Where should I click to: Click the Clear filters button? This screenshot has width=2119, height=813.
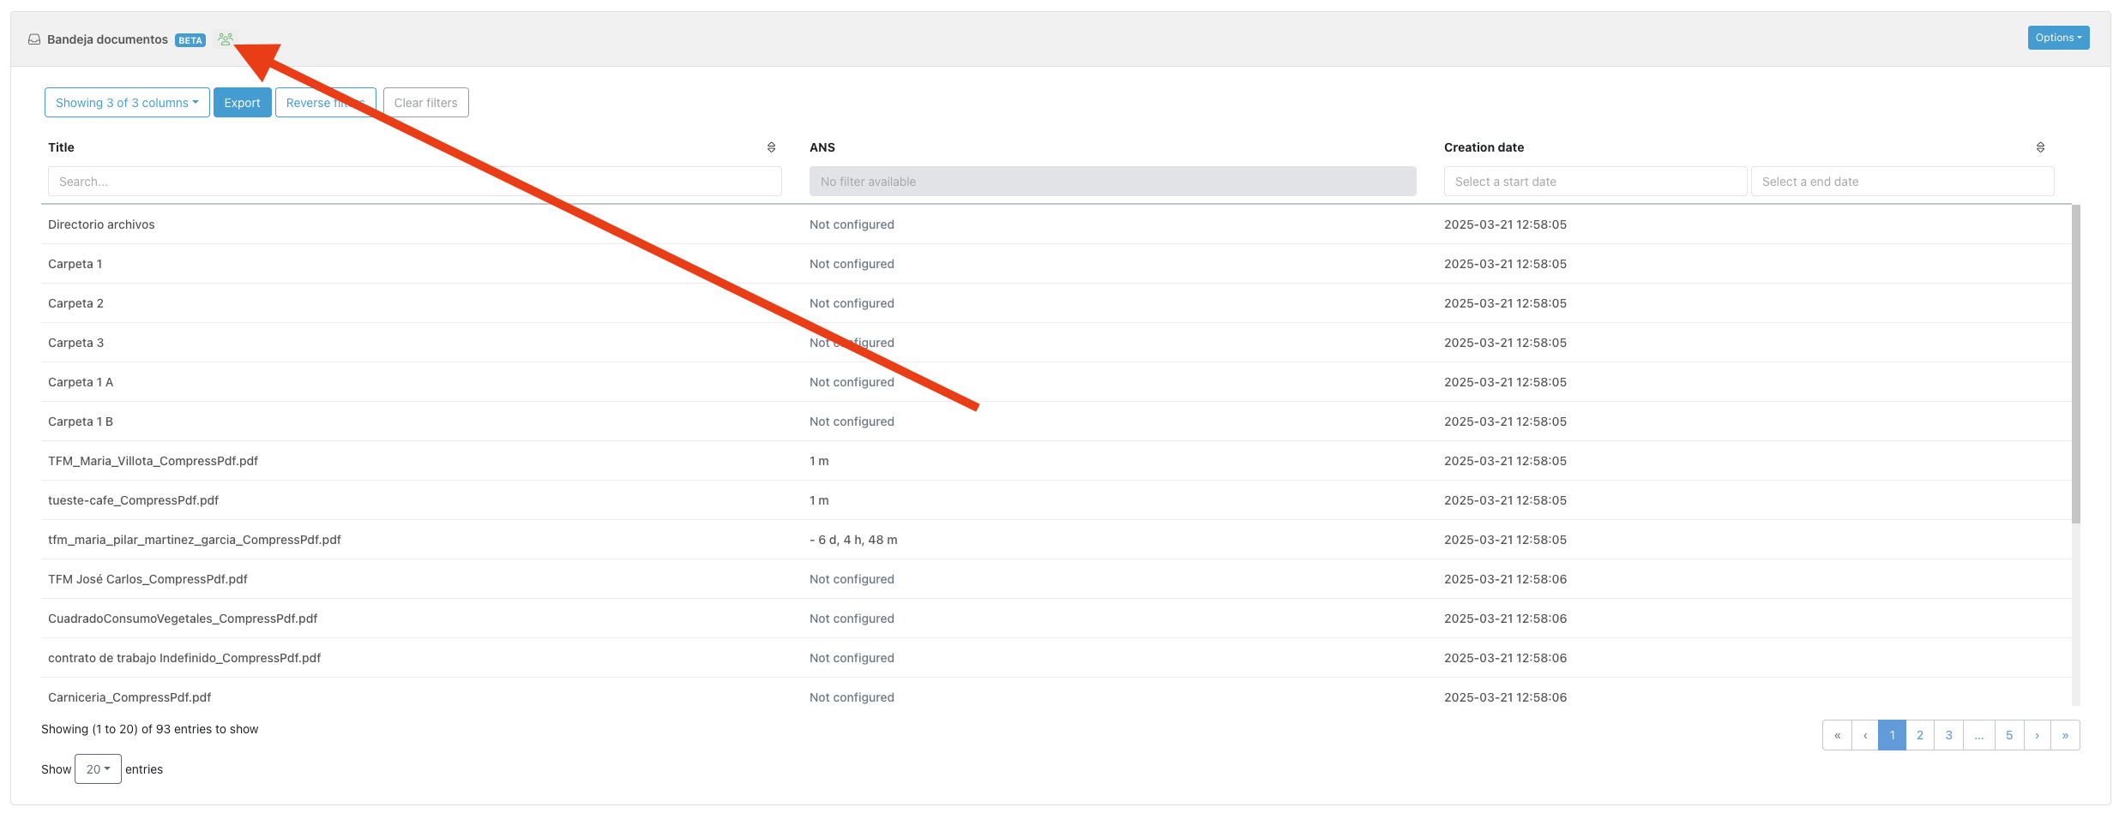coord(425,103)
